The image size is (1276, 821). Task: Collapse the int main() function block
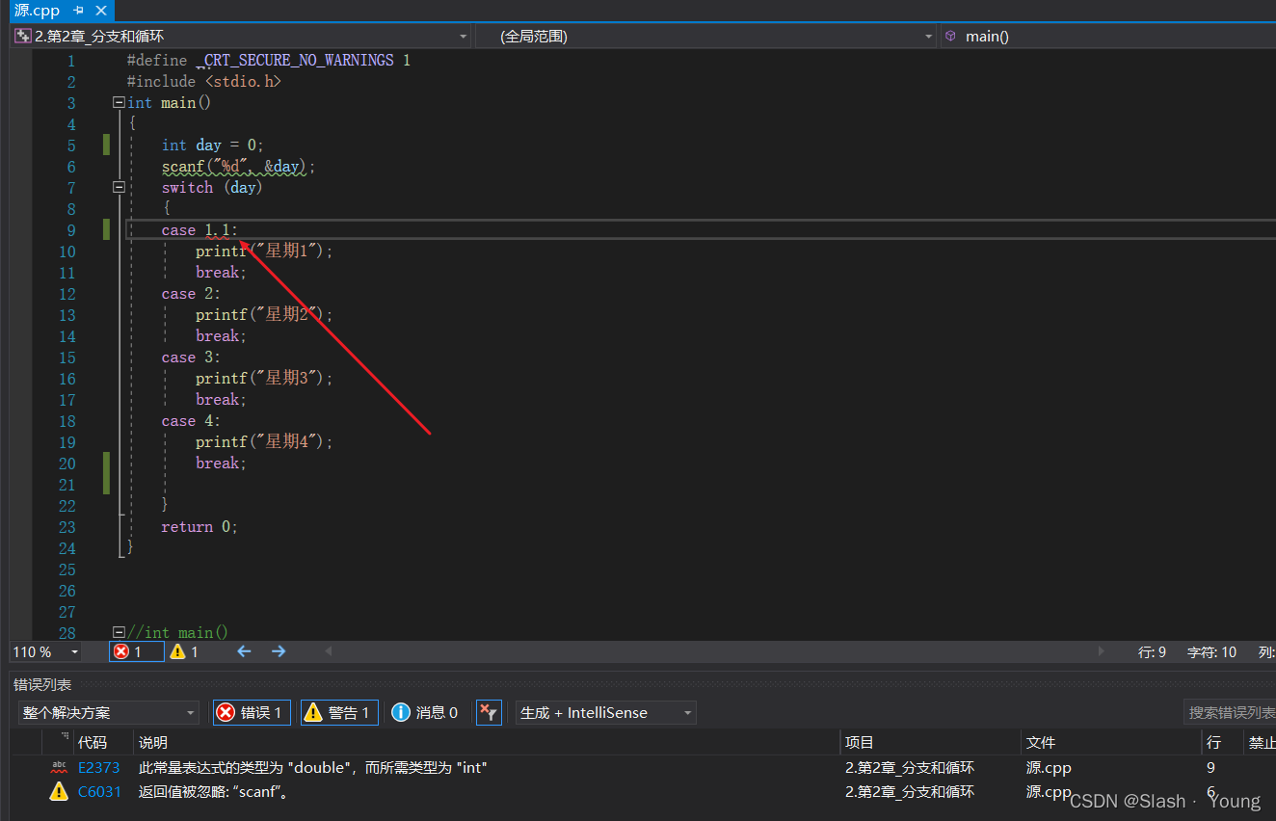(119, 102)
